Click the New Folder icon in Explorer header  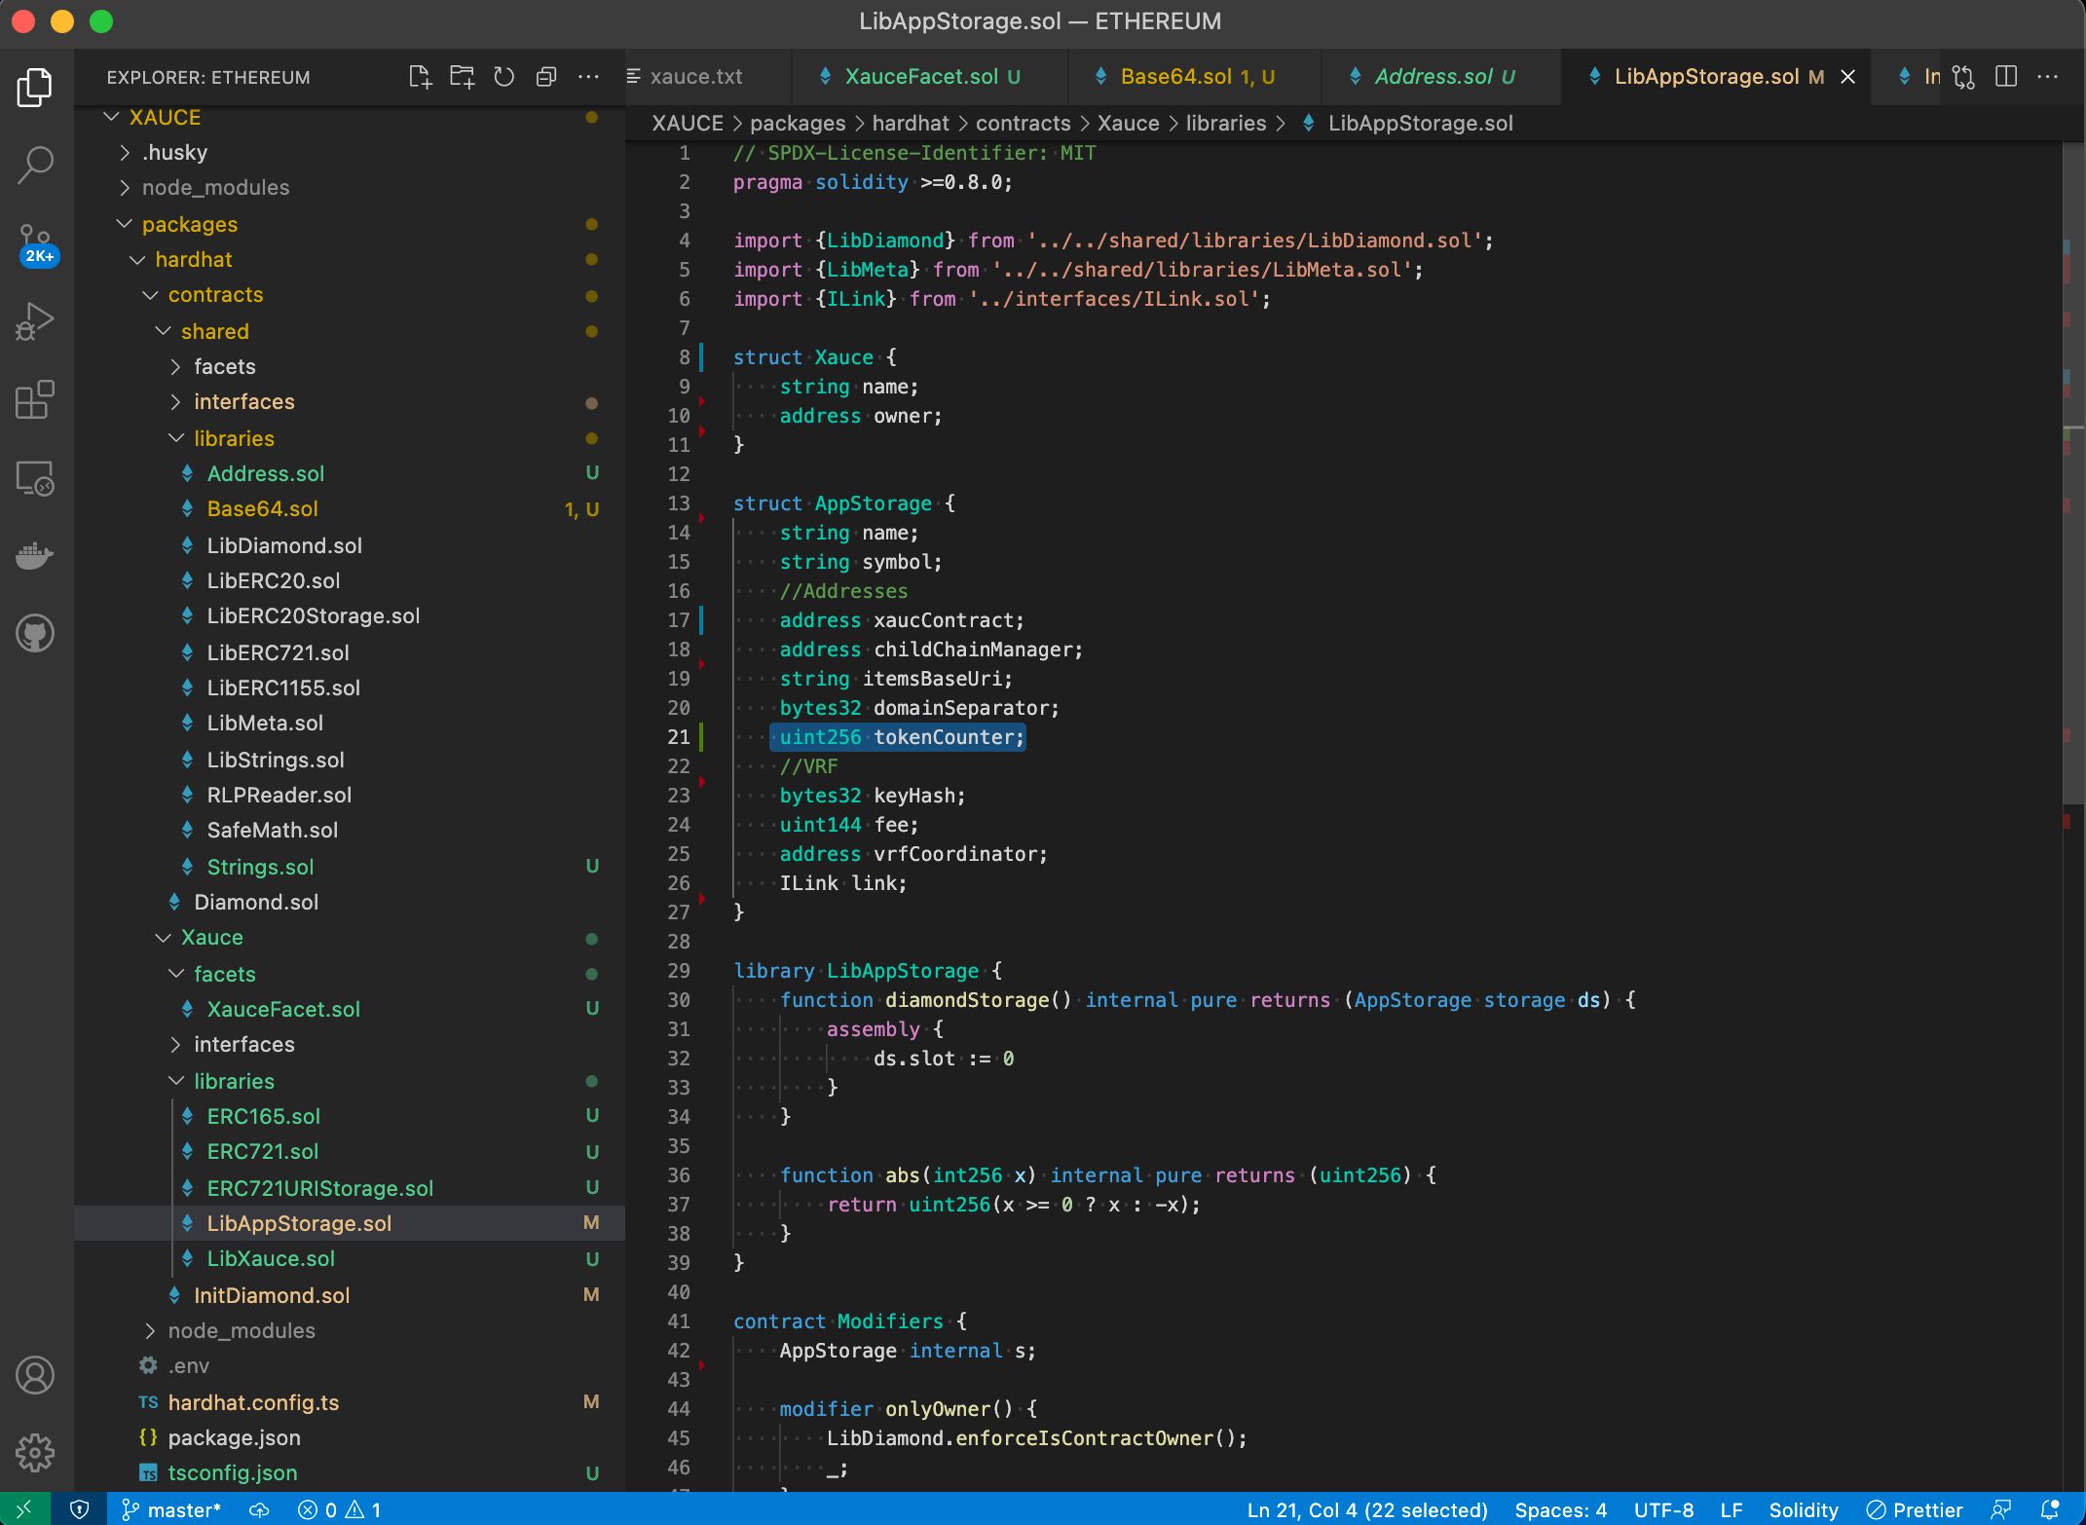coord(462,77)
